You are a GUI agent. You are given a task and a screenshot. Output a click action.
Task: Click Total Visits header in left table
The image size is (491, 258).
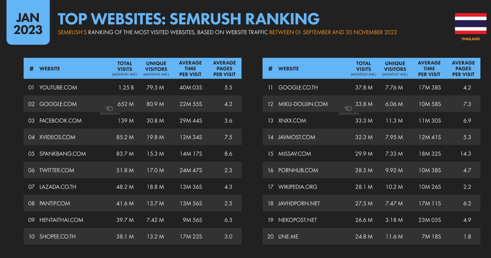[x=125, y=68]
